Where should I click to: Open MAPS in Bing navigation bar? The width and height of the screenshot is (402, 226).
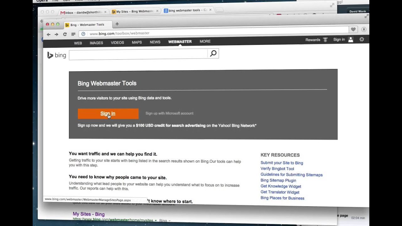pos(137,42)
